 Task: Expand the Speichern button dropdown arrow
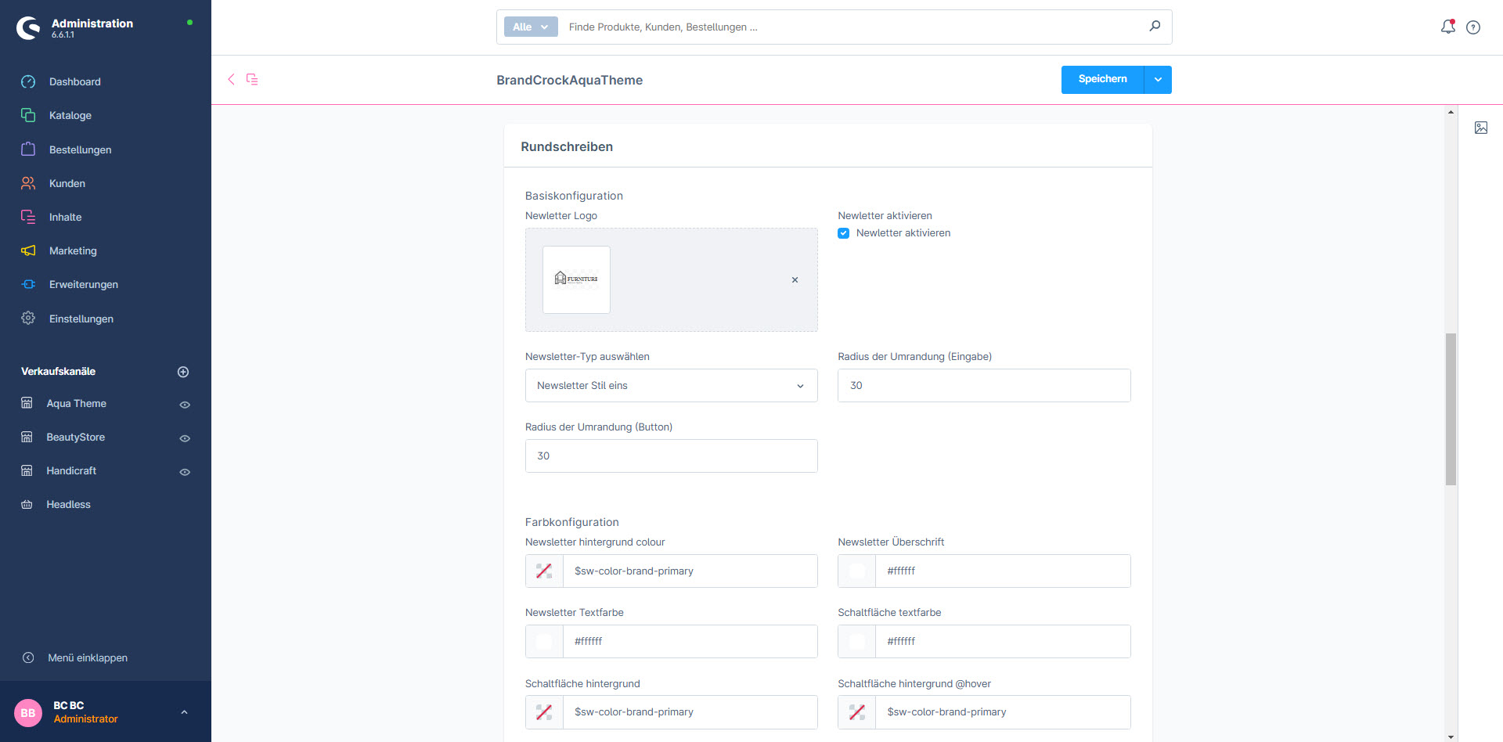[1158, 80]
